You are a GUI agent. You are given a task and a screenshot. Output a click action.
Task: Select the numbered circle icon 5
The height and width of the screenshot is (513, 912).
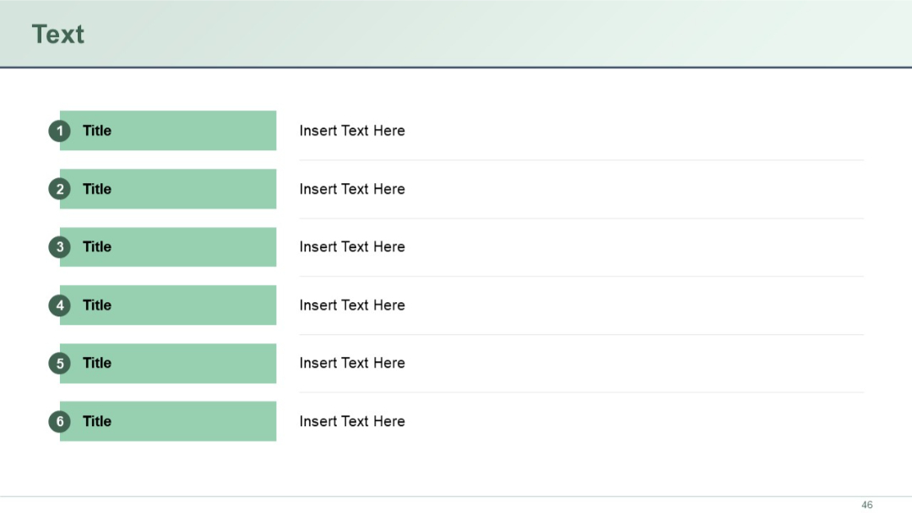tap(59, 363)
